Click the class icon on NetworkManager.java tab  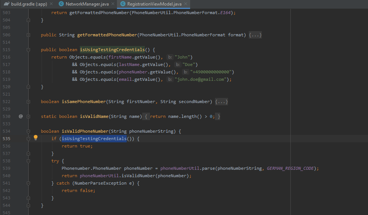pos(61,4)
